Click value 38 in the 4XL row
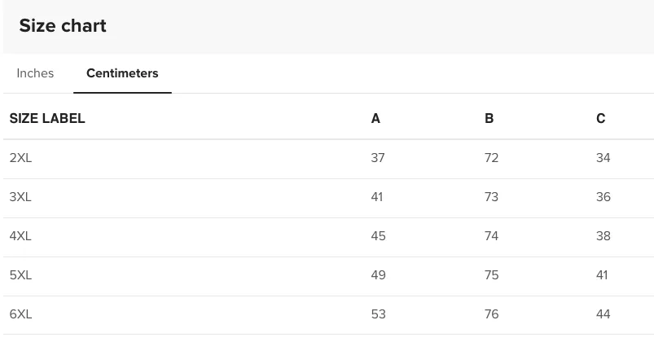 tap(604, 236)
